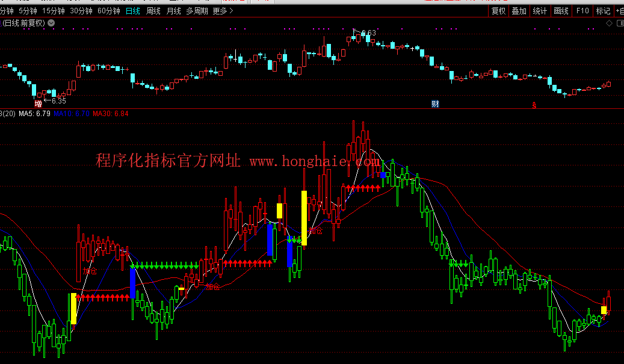Switch to the 5分钟 period tab

tap(28, 11)
